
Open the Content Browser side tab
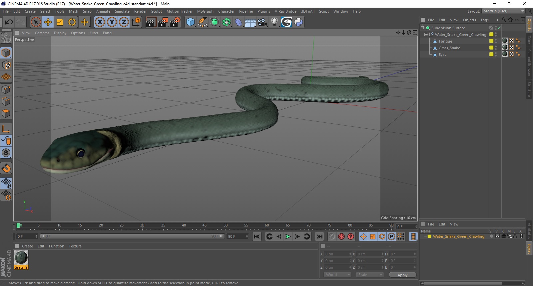pos(529,63)
